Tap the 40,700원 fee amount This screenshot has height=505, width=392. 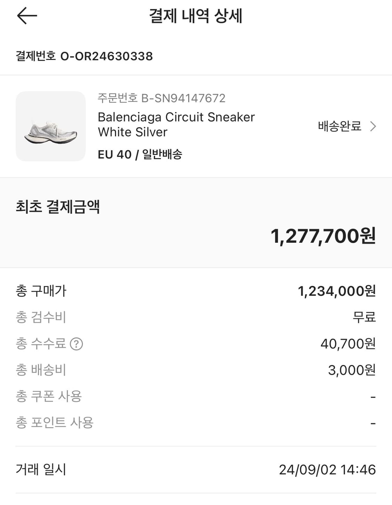click(x=348, y=344)
